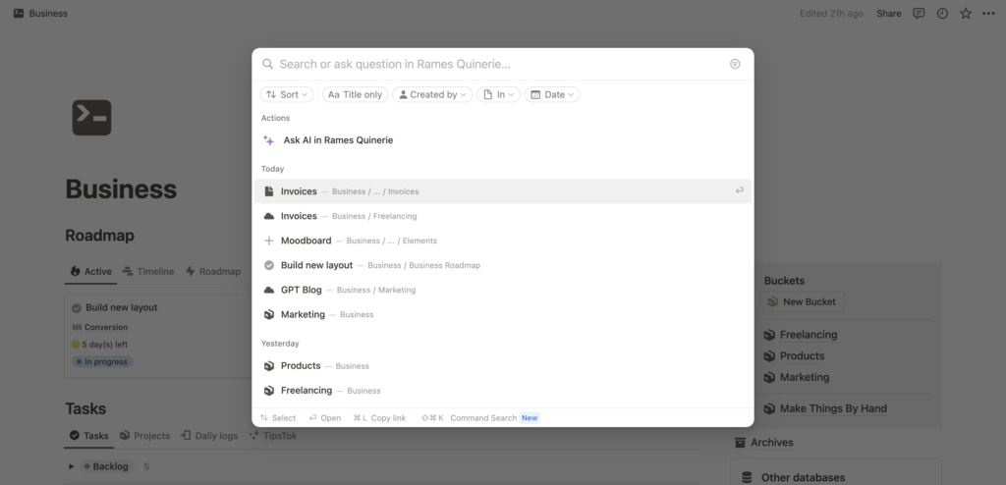Viewport: 1006px width, 485px height.
Task: Click the plus icon beside Moodboard
Action: (269, 241)
